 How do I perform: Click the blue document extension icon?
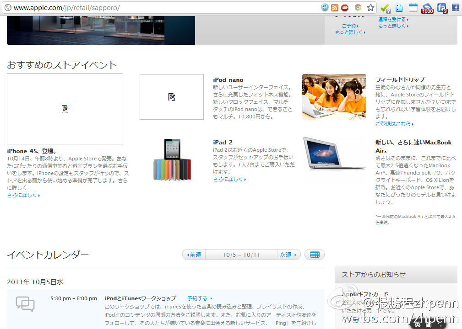pos(399,8)
